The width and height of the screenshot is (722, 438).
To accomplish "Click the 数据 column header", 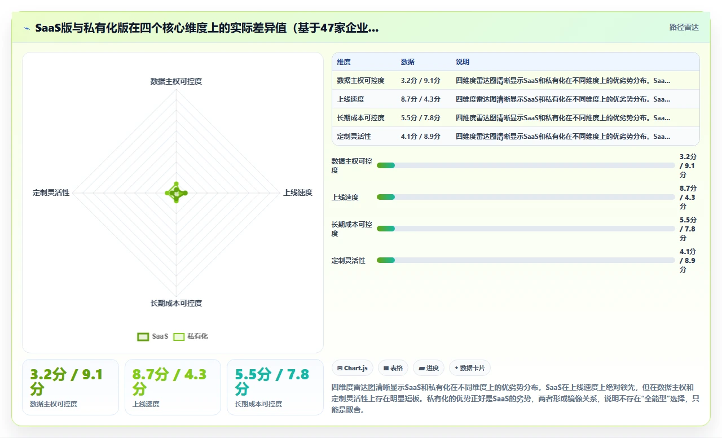I will pos(408,62).
